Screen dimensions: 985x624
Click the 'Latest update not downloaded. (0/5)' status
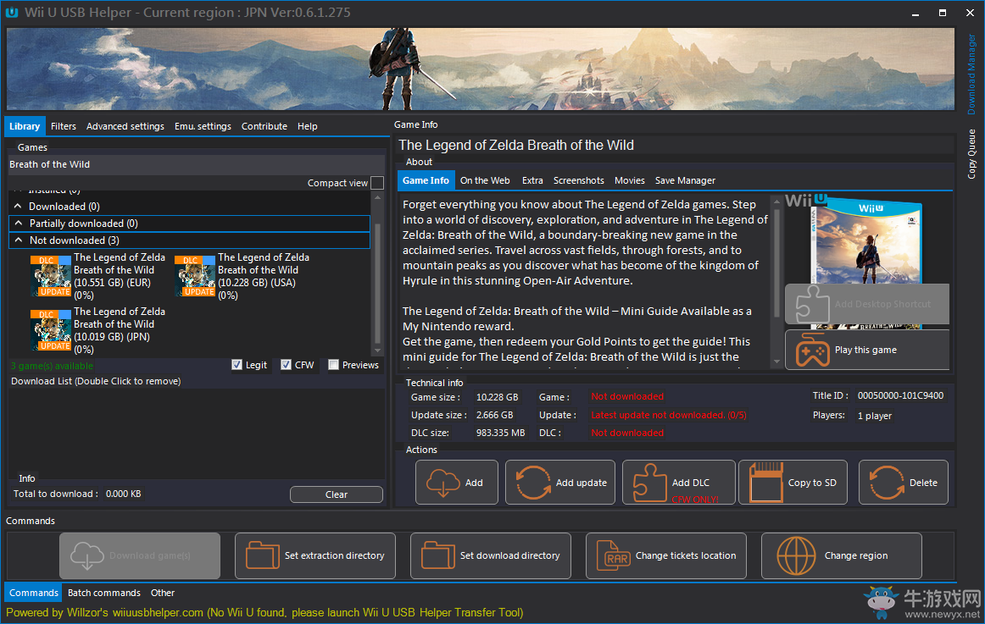click(x=668, y=415)
